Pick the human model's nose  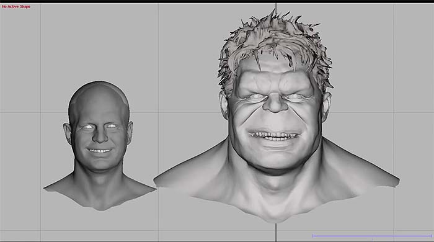coord(100,136)
